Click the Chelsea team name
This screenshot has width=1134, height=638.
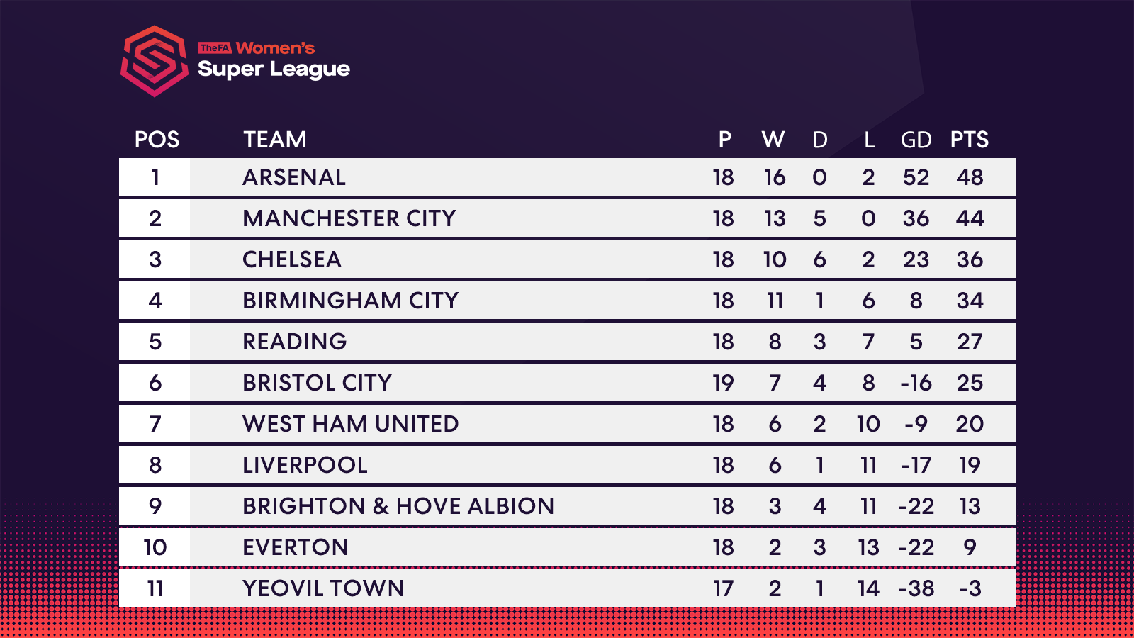292,259
